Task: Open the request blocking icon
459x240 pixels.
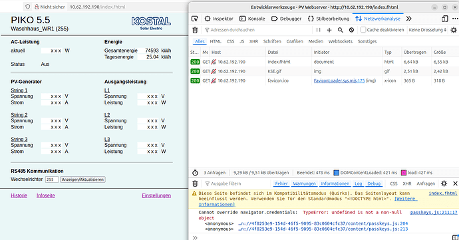Action: [352, 30]
